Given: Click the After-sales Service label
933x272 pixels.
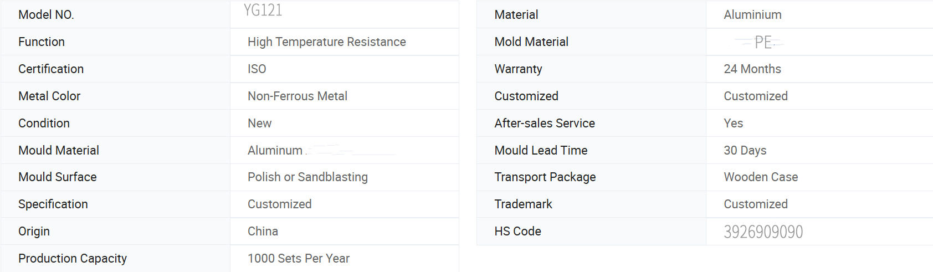Looking at the screenshot, I should [x=545, y=123].
